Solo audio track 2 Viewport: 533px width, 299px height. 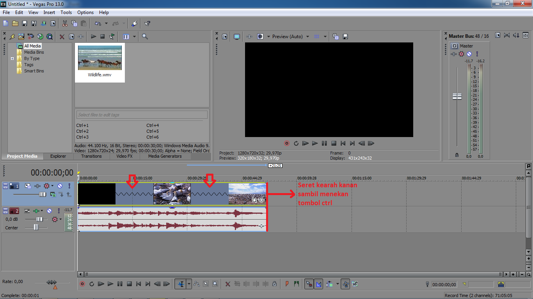point(59,211)
